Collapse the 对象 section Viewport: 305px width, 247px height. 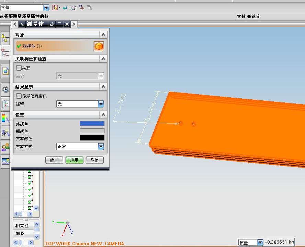(103, 35)
